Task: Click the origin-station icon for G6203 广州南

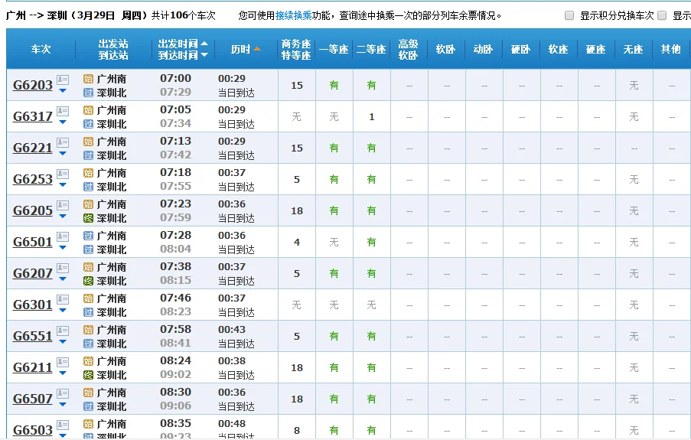Action: [88, 79]
